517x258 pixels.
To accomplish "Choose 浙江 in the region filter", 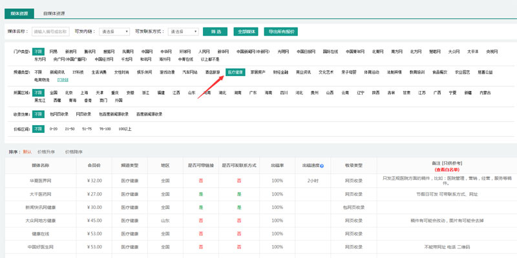I will [x=146, y=93].
